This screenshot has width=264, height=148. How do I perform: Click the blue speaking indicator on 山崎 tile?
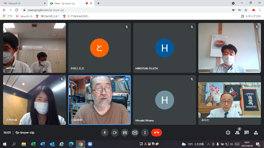point(127,79)
